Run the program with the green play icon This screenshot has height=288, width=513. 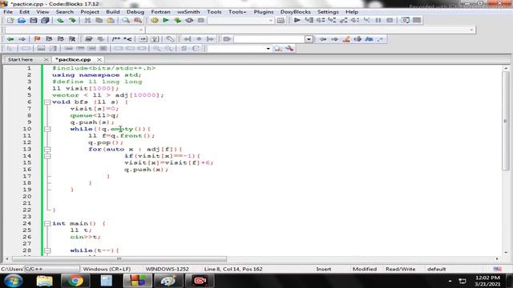(x=166, y=20)
